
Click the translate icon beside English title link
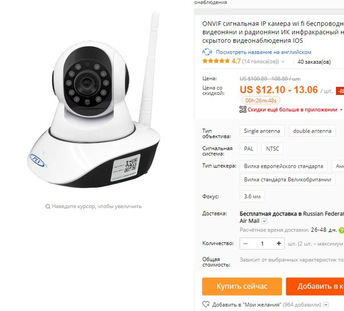(x=207, y=52)
